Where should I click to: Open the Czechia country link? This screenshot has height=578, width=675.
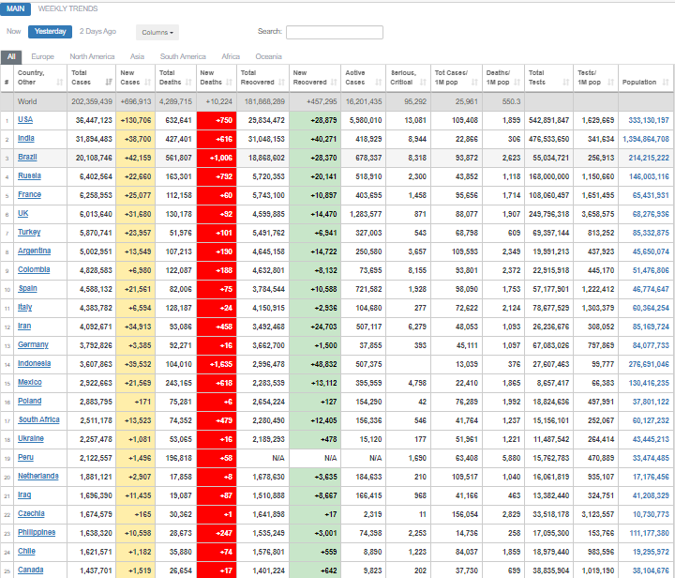coord(31,513)
